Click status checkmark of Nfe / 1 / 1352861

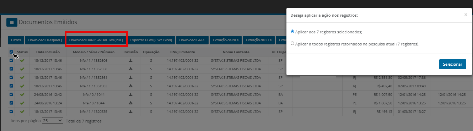point(22,77)
